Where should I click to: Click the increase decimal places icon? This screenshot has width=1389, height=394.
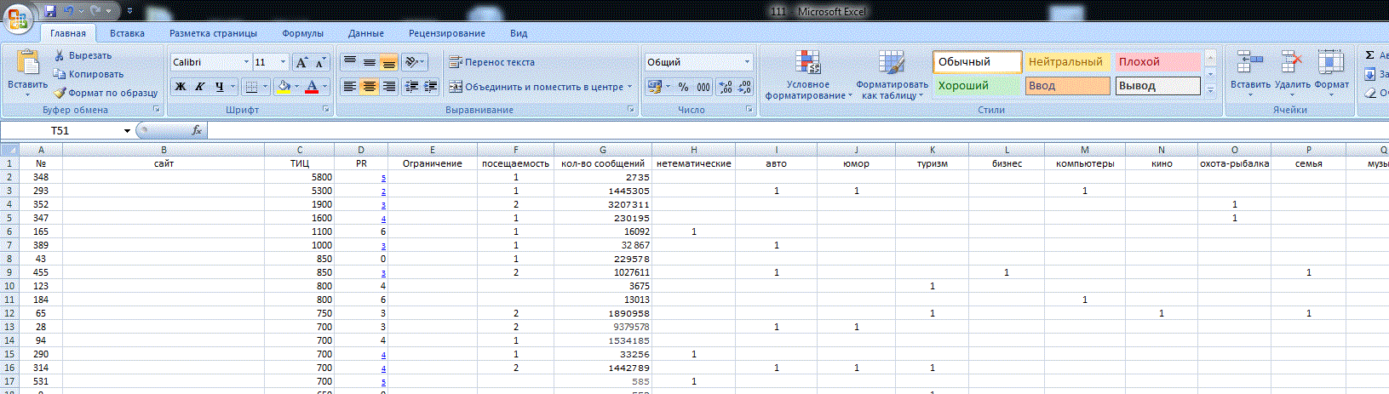coord(725,87)
